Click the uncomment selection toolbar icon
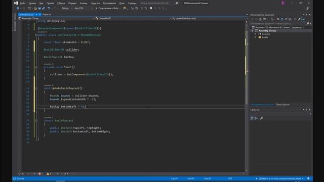 tap(146, 9)
